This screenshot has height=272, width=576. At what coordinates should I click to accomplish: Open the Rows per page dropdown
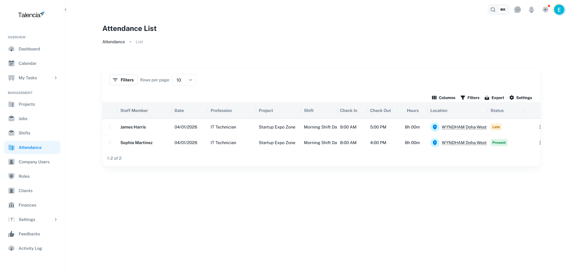pos(184,80)
